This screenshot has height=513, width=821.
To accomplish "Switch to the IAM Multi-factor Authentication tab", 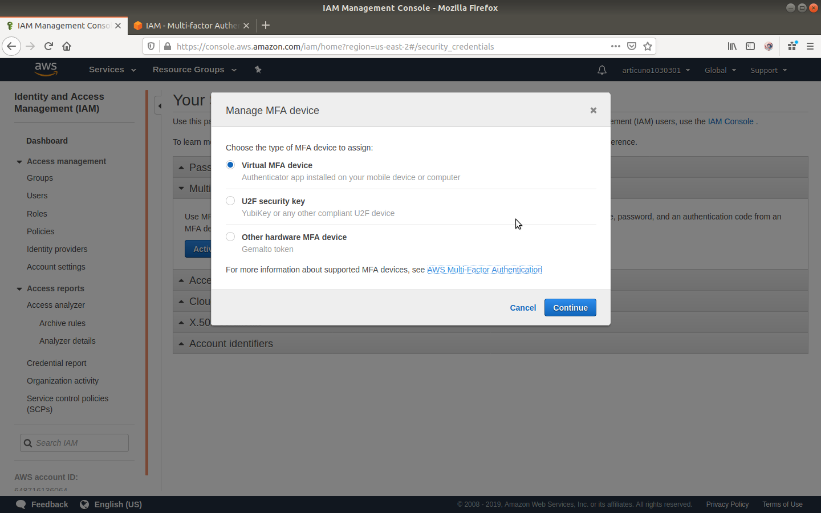I will tap(191, 26).
